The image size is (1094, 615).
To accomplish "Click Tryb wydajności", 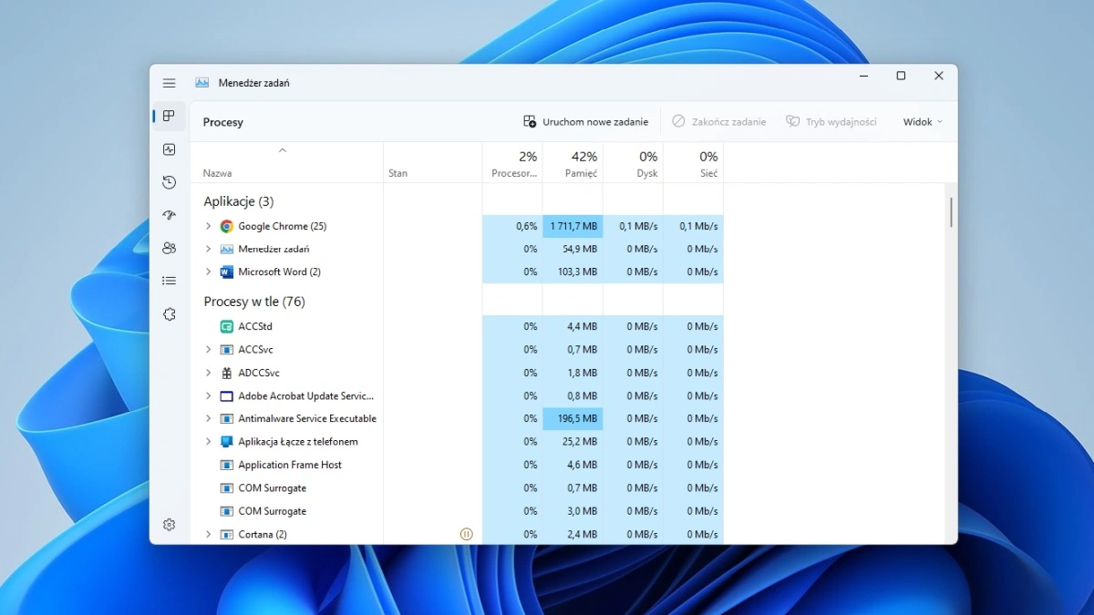I will (x=831, y=121).
